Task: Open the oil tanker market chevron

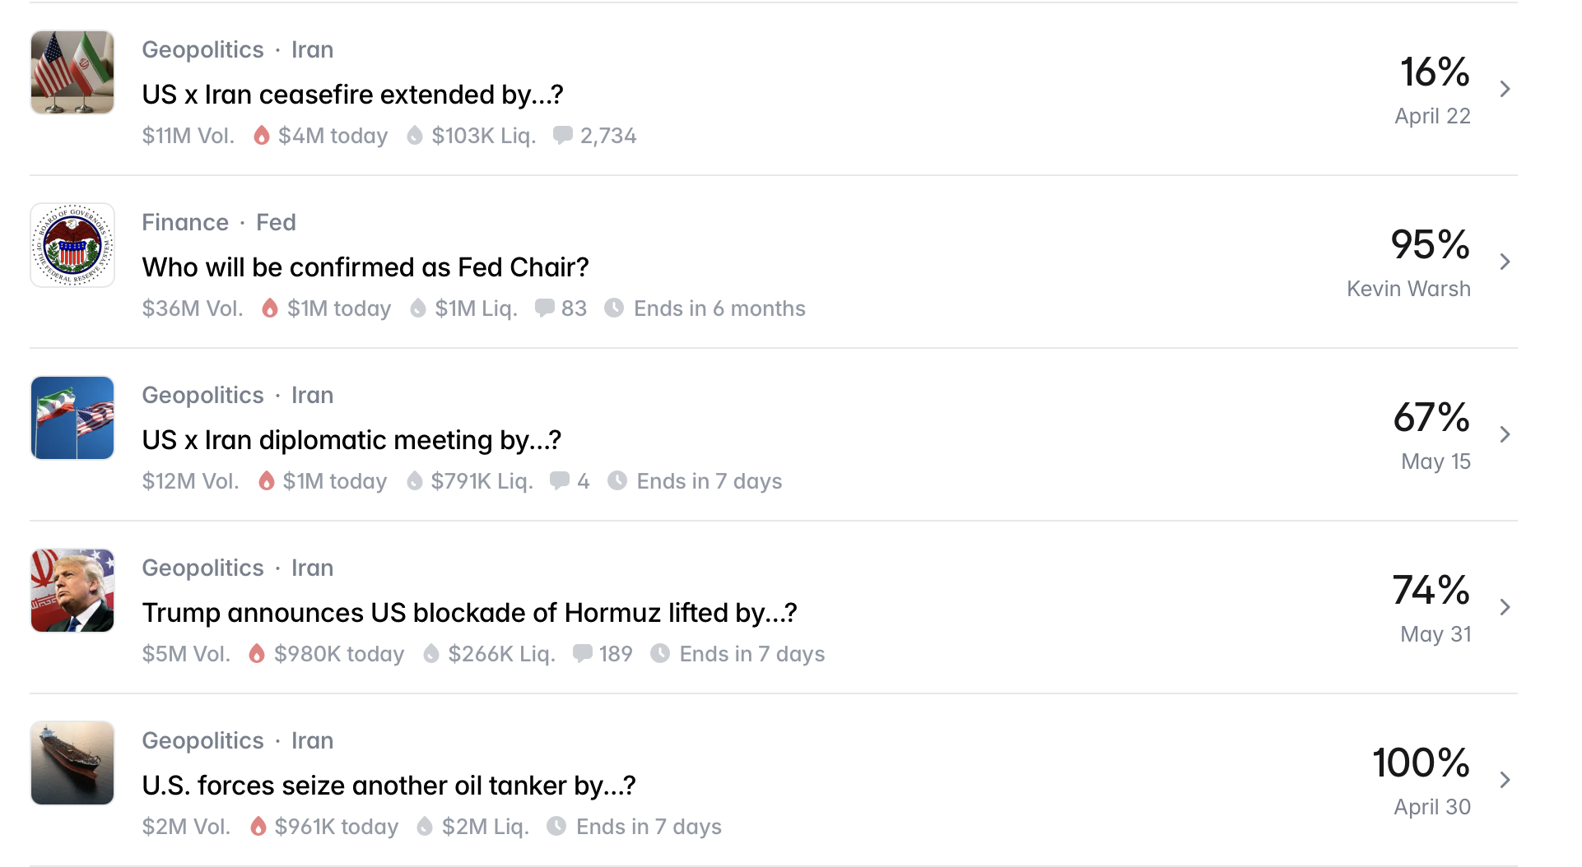Action: 1505,780
